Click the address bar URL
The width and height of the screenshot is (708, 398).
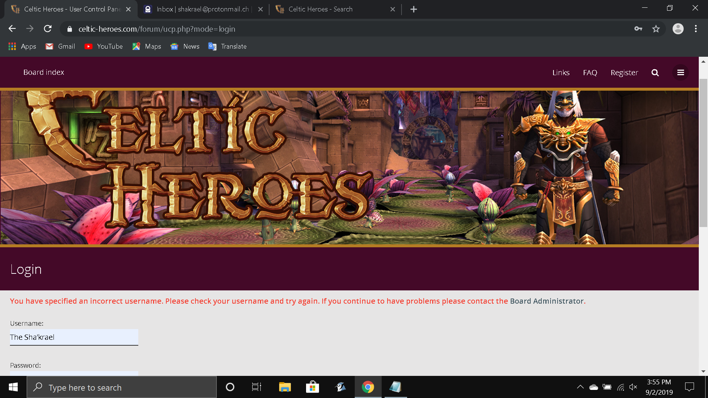click(157, 29)
